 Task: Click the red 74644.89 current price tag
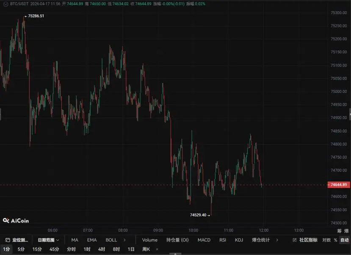pyautogui.click(x=339, y=184)
